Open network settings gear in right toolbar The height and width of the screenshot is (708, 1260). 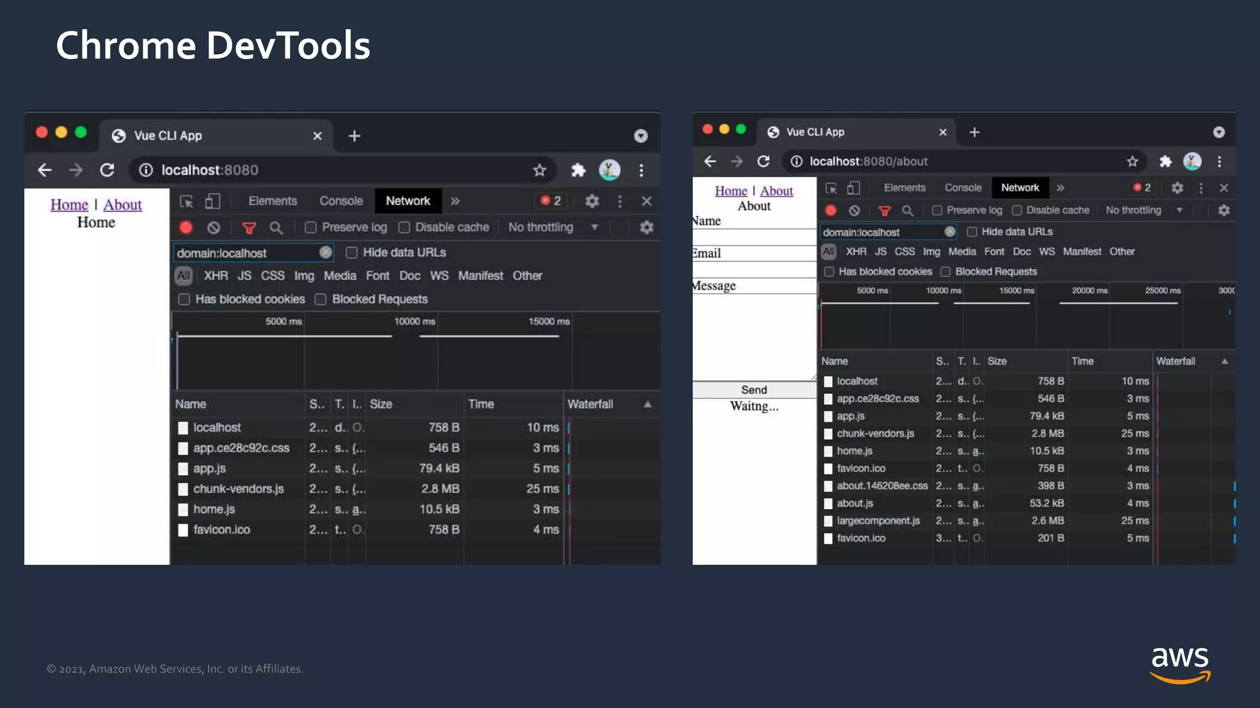[x=1224, y=210]
